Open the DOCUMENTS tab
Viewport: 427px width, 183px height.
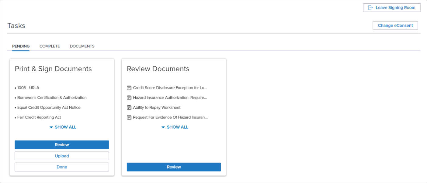[x=82, y=46]
